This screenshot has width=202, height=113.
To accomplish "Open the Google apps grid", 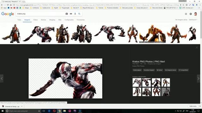I will (186, 14).
